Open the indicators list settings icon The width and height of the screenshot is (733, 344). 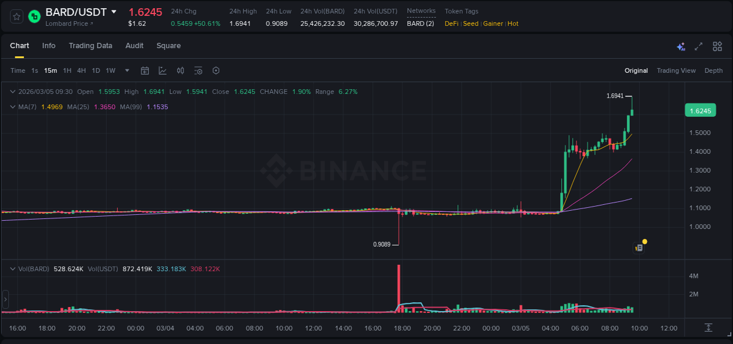198,70
